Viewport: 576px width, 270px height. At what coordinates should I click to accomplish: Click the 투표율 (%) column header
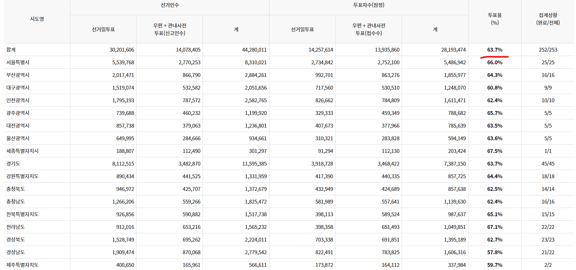(495, 19)
